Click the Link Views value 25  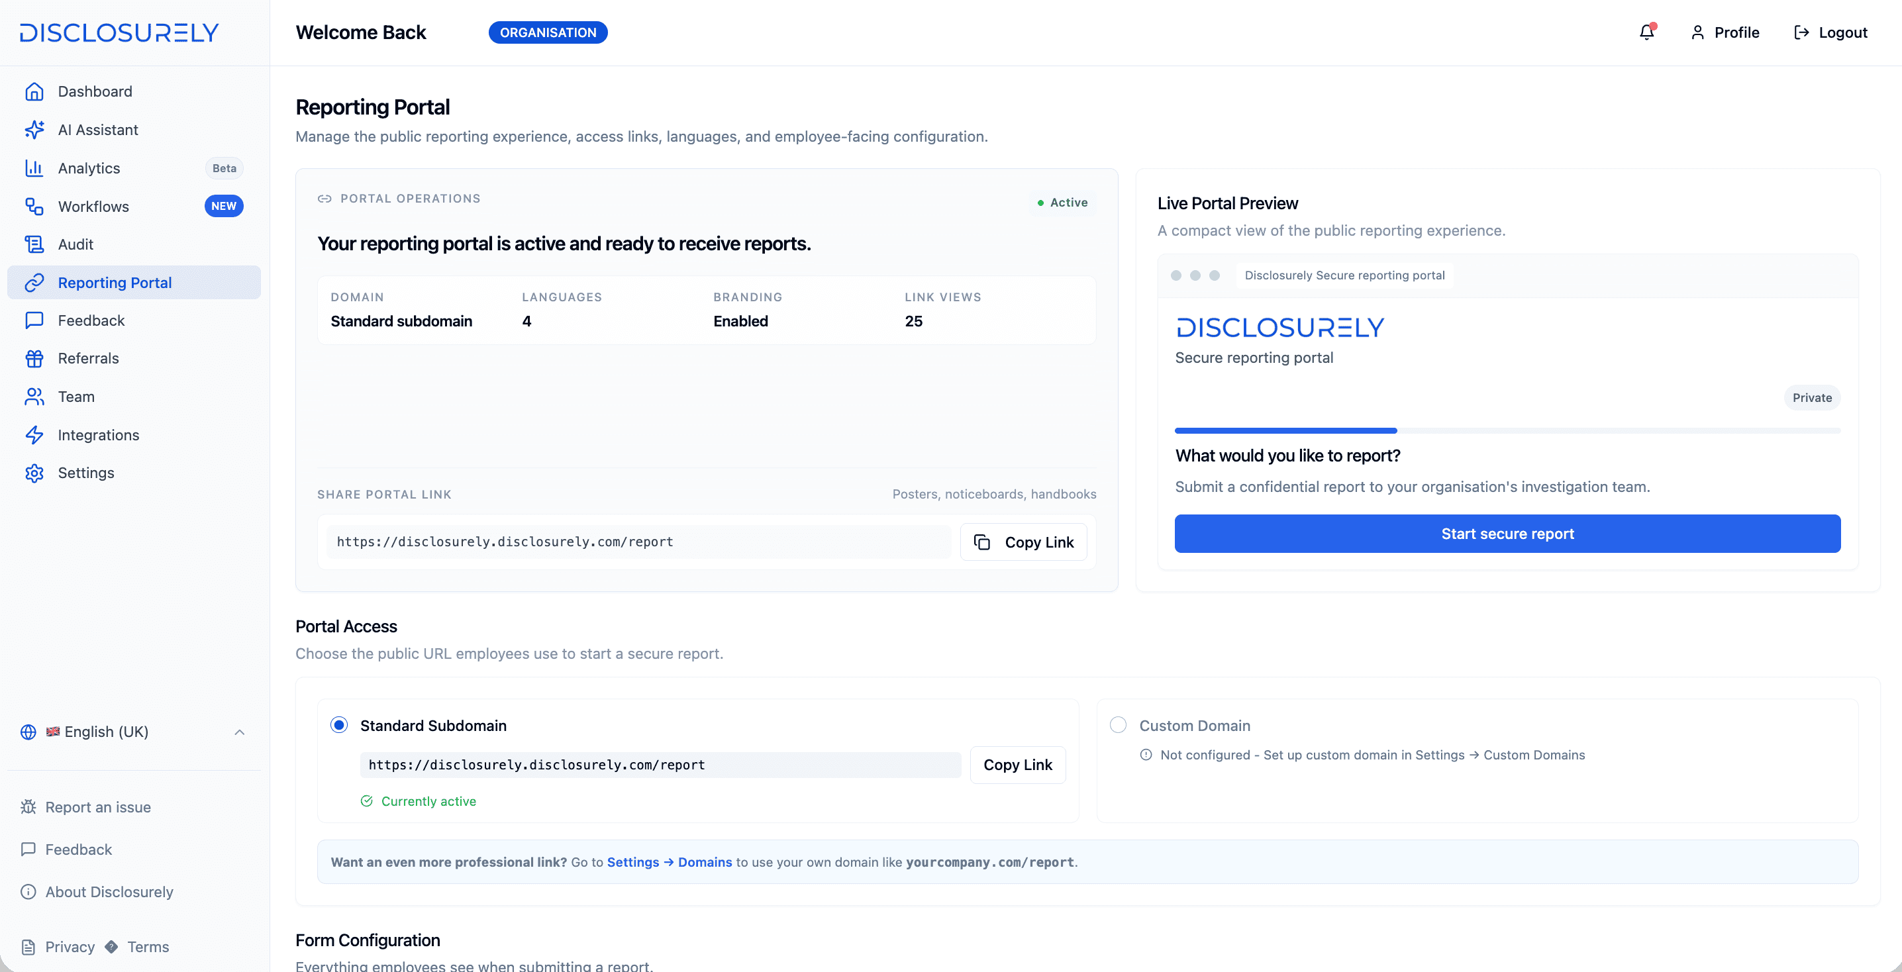913,321
